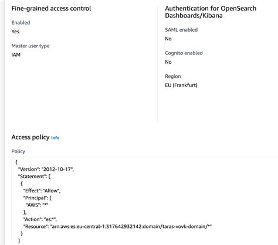
Task: Click the Action es:* policy line
Action: click(40, 219)
